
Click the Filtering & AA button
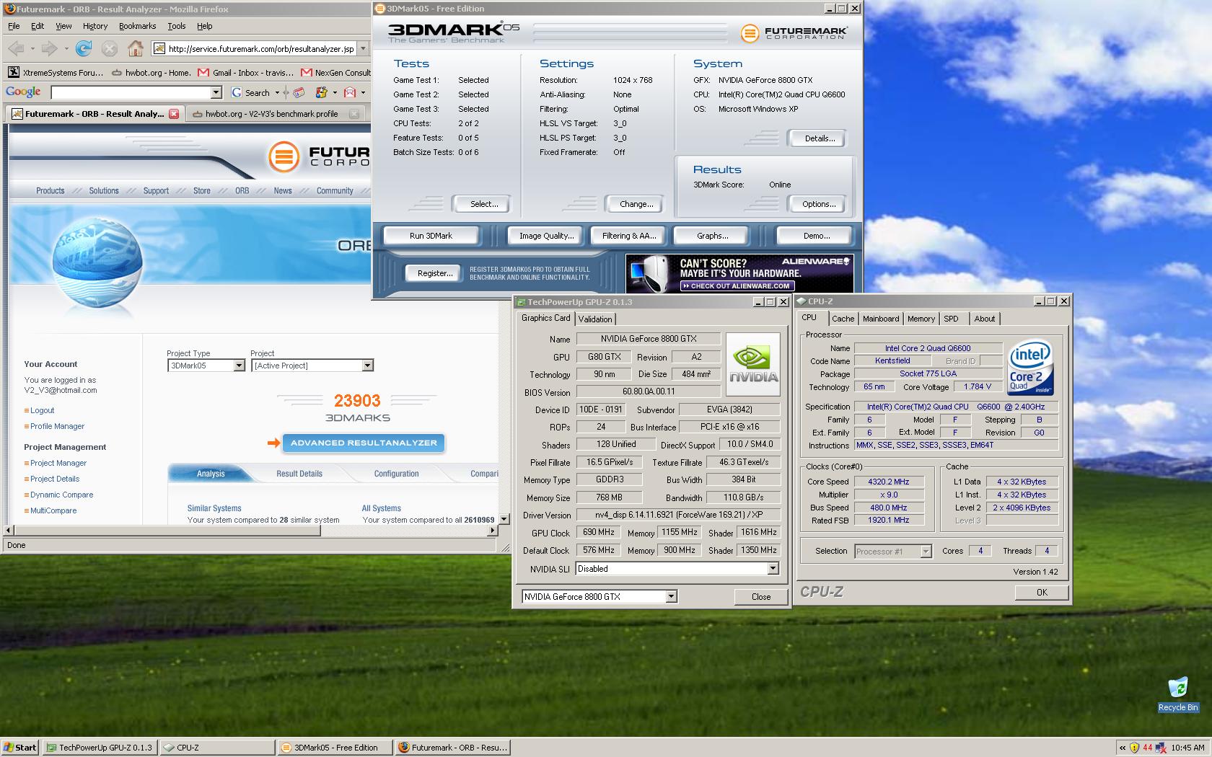pyautogui.click(x=629, y=236)
